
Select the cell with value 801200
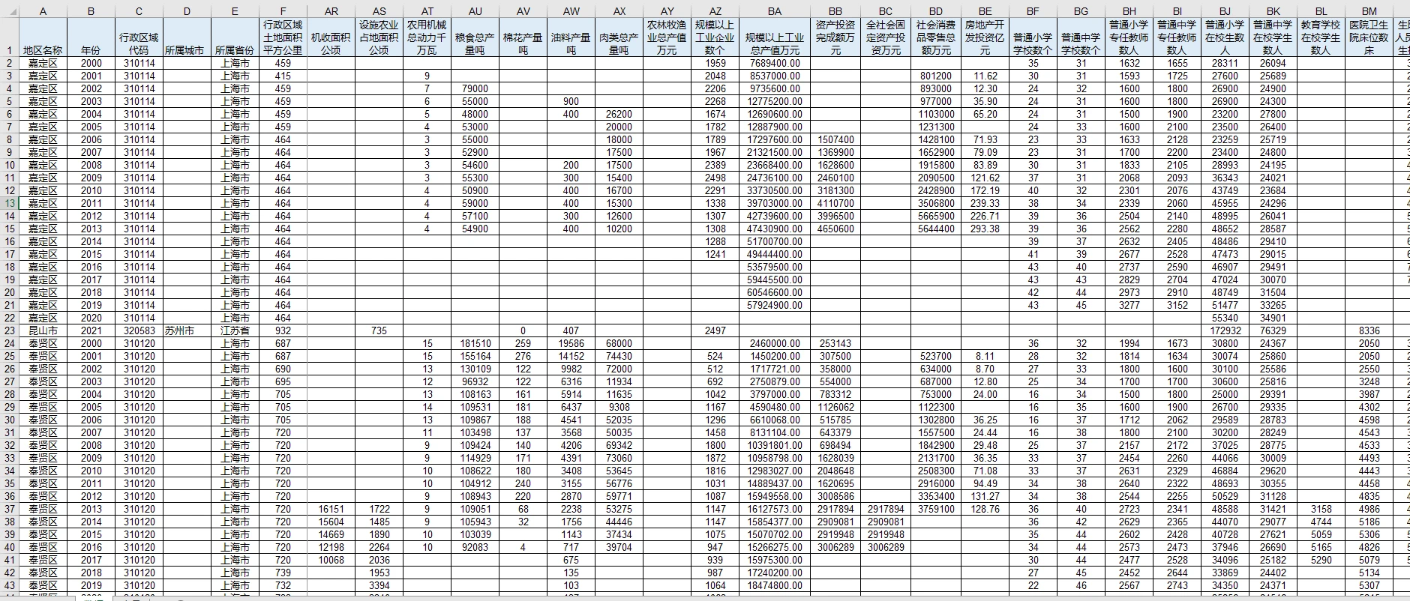(x=936, y=76)
